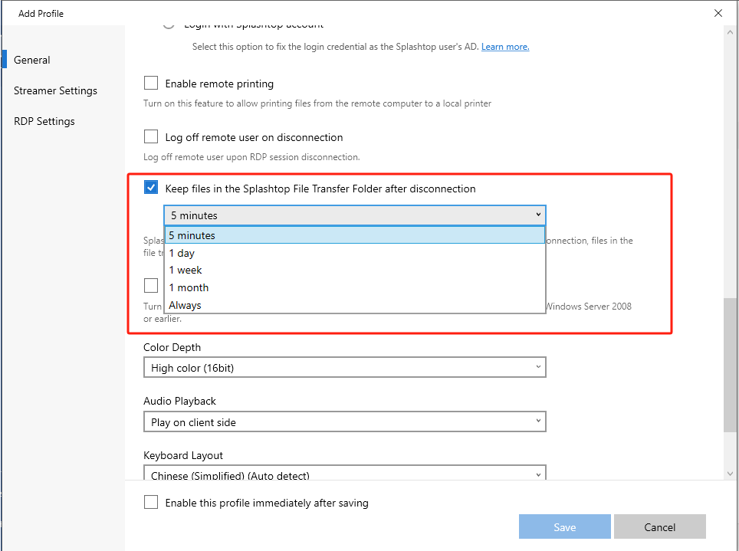Choose 1 day retention option
Image resolution: width=739 pixels, height=551 pixels.
pyautogui.click(x=355, y=253)
